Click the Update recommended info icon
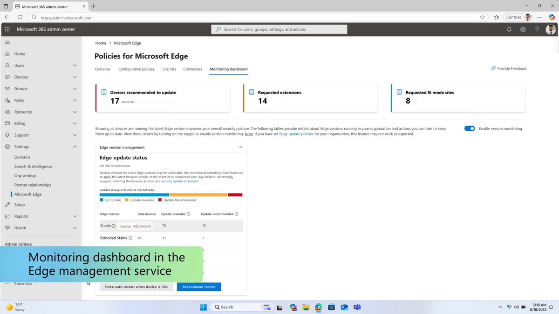The height and width of the screenshot is (314, 559). [236, 214]
